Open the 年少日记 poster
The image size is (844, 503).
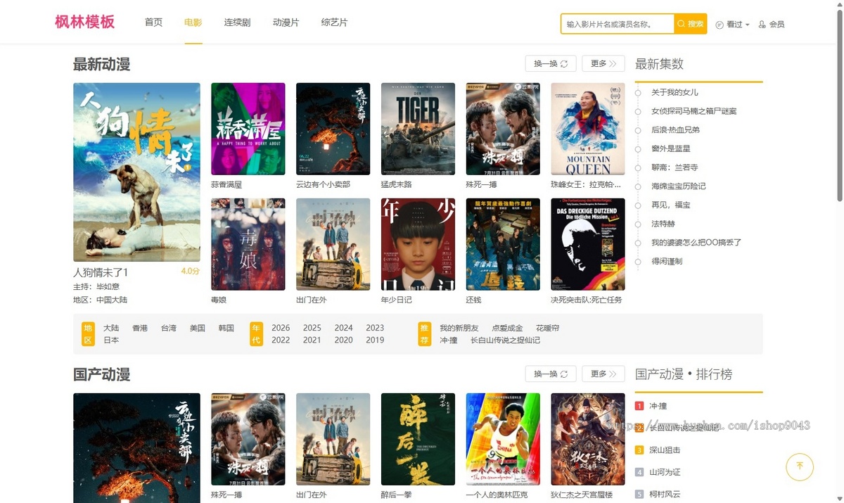pos(418,244)
